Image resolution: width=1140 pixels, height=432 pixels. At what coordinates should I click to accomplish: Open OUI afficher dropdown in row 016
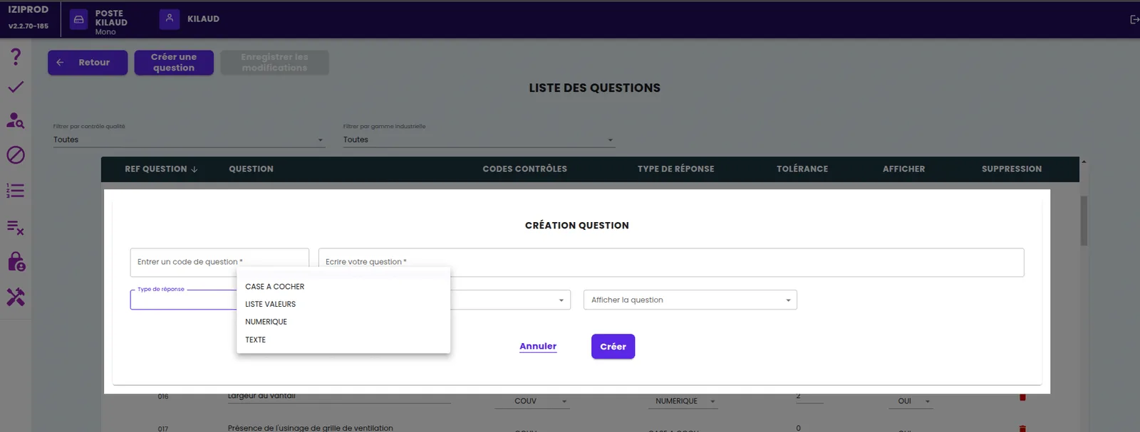pos(911,401)
